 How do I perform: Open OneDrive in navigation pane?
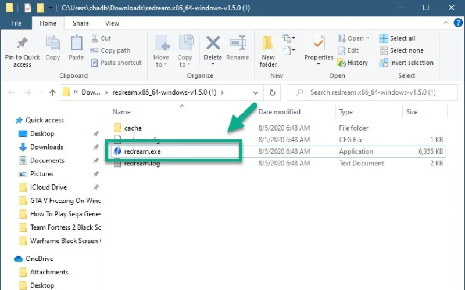click(39, 259)
